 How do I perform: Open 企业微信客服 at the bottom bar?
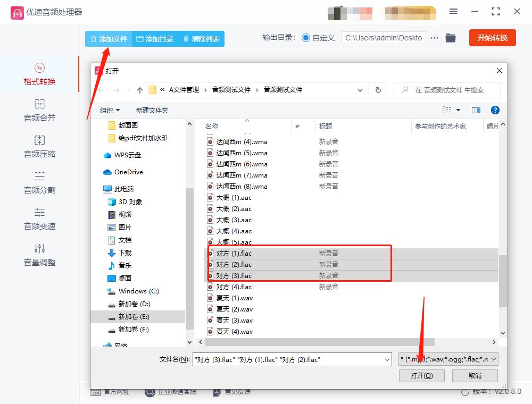pos(172,392)
